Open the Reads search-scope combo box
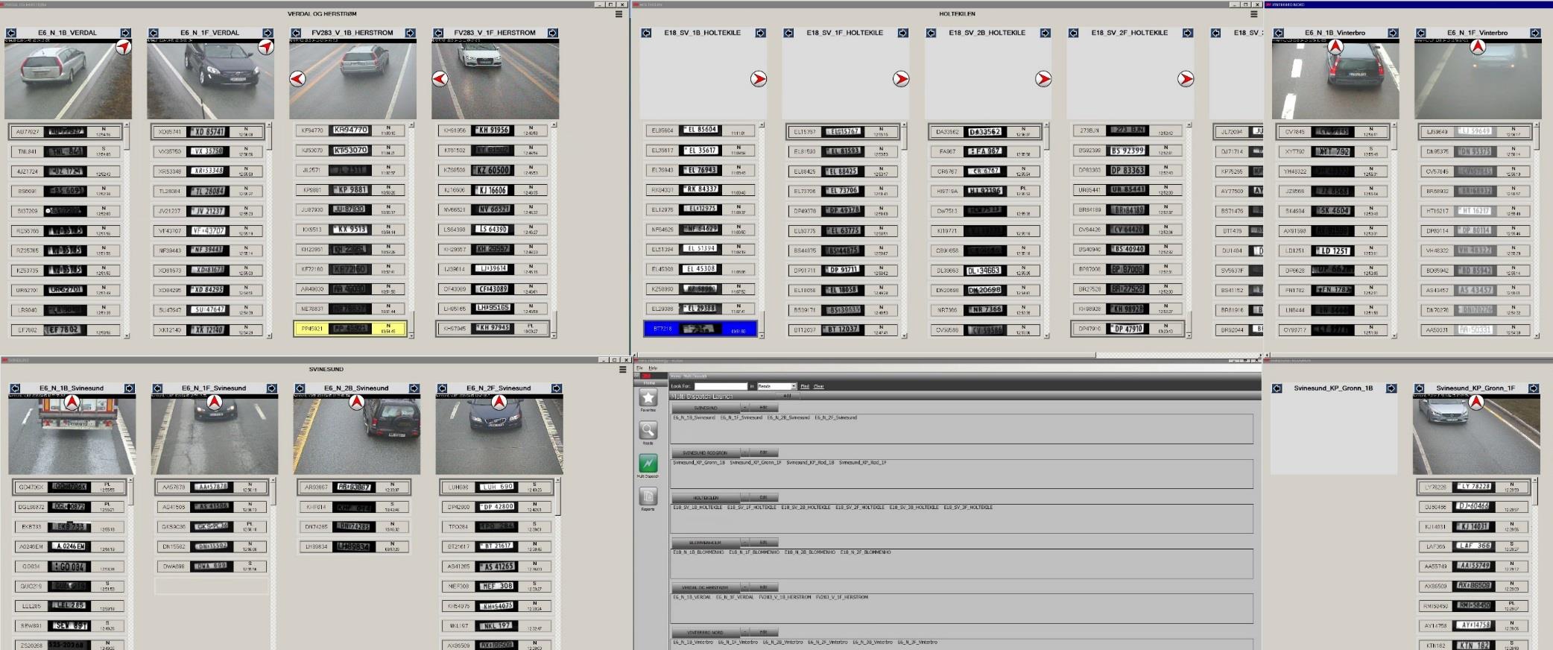 click(x=776, y=386)
